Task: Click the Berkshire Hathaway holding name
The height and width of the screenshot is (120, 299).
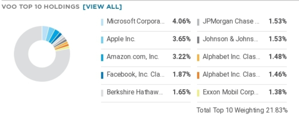Action: 135,92
